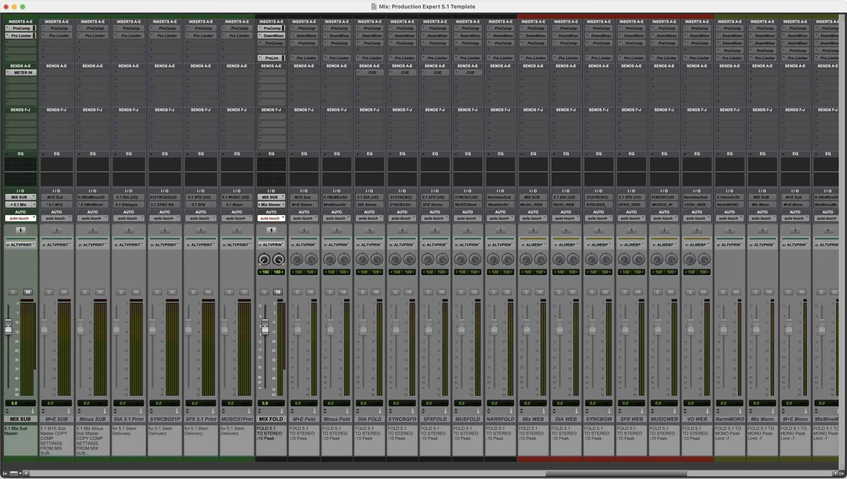Click the METER IN send on MIX SUB

point(23,72)
